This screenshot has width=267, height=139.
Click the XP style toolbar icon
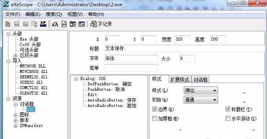tap(43, 24)
